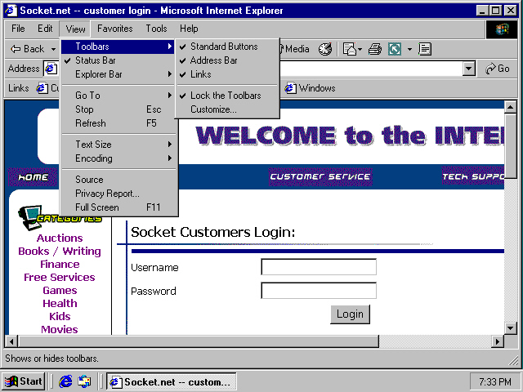
Task: Open the Games category link
Action: [x=60, y=291]
